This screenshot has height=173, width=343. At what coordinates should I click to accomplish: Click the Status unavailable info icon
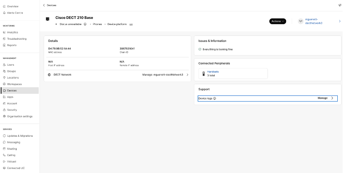coord(85,24)
